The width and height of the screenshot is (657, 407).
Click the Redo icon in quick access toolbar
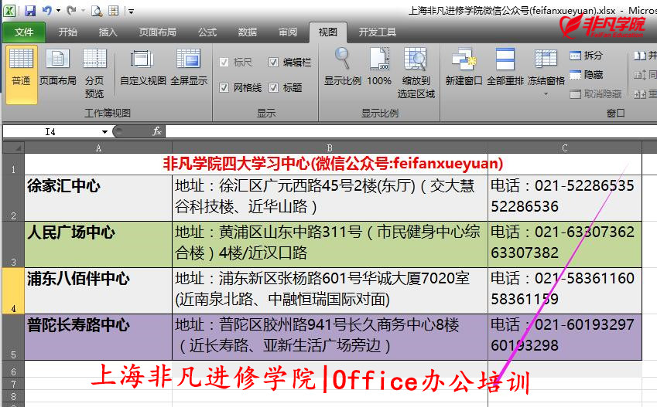click(x=71, y=11)
